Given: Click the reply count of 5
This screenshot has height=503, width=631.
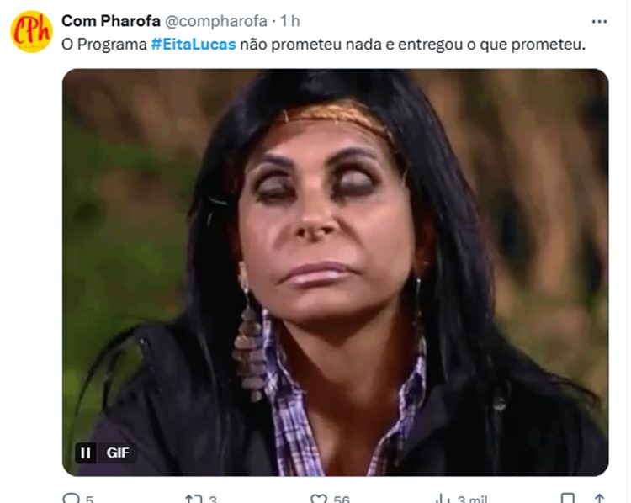Looking at the screenshot, I should pos(90,500).
